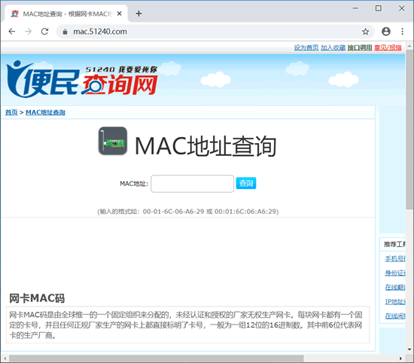Open a new tab with plus button

tap(139, 14)
